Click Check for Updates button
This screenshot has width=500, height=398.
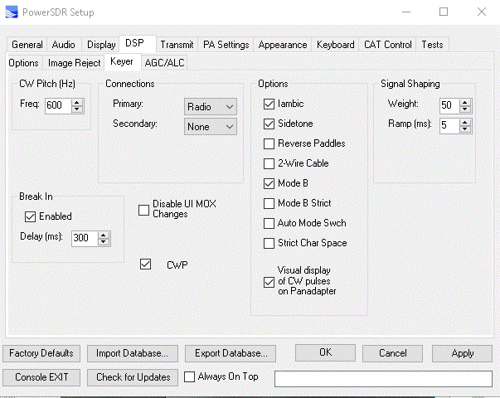click(133, 377)
